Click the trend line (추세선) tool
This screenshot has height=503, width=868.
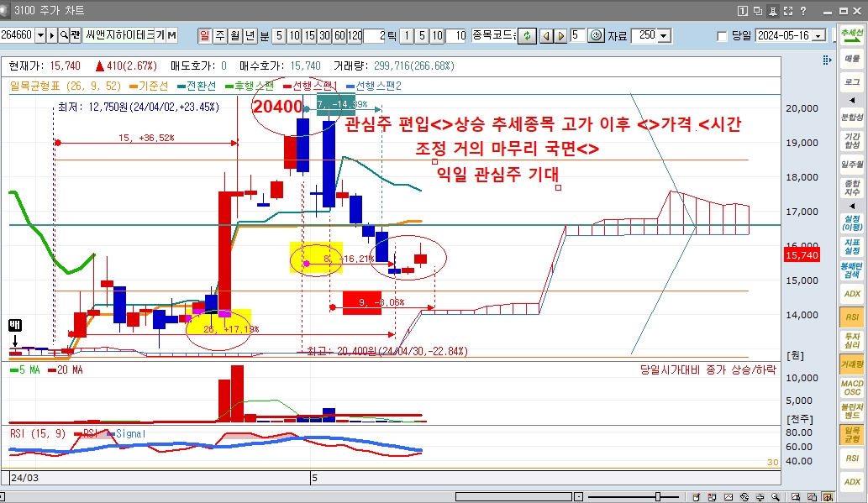point(852,35)
